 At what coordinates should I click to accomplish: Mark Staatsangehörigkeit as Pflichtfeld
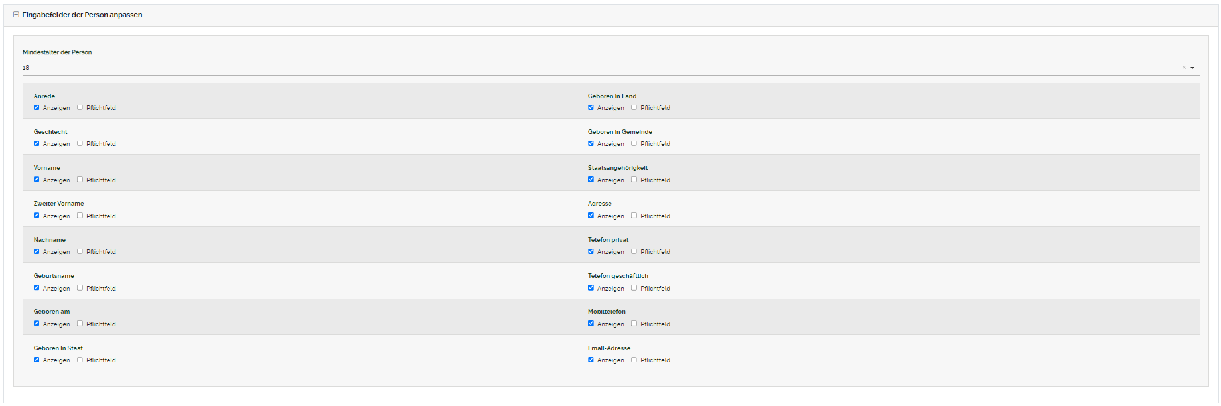[634, 180]
